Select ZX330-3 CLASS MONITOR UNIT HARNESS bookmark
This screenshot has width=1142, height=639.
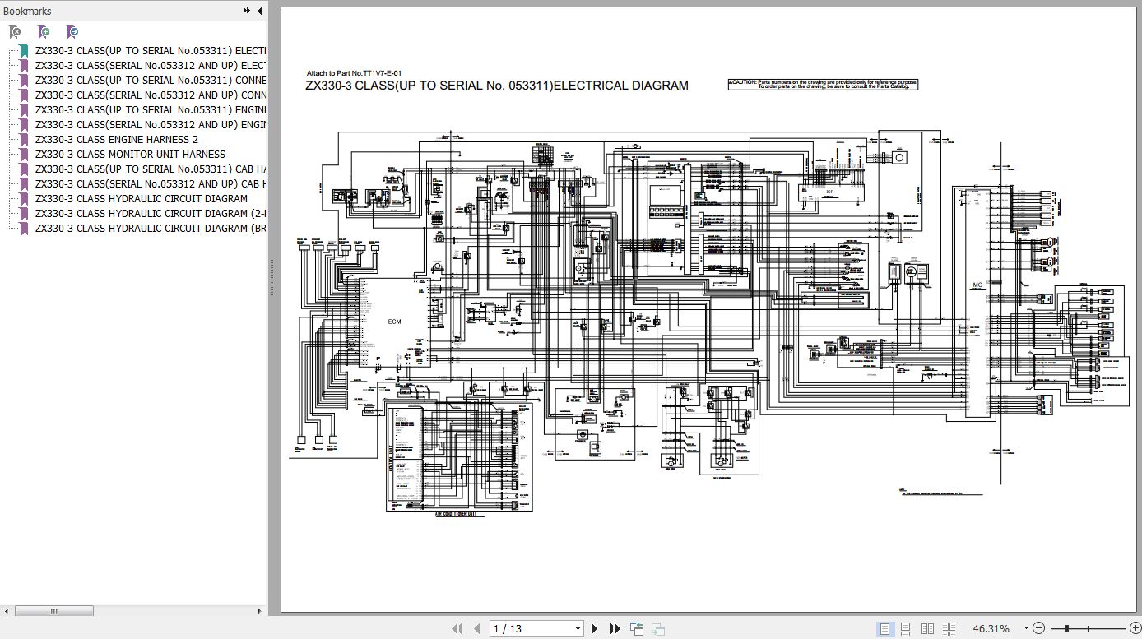point(129,155)
